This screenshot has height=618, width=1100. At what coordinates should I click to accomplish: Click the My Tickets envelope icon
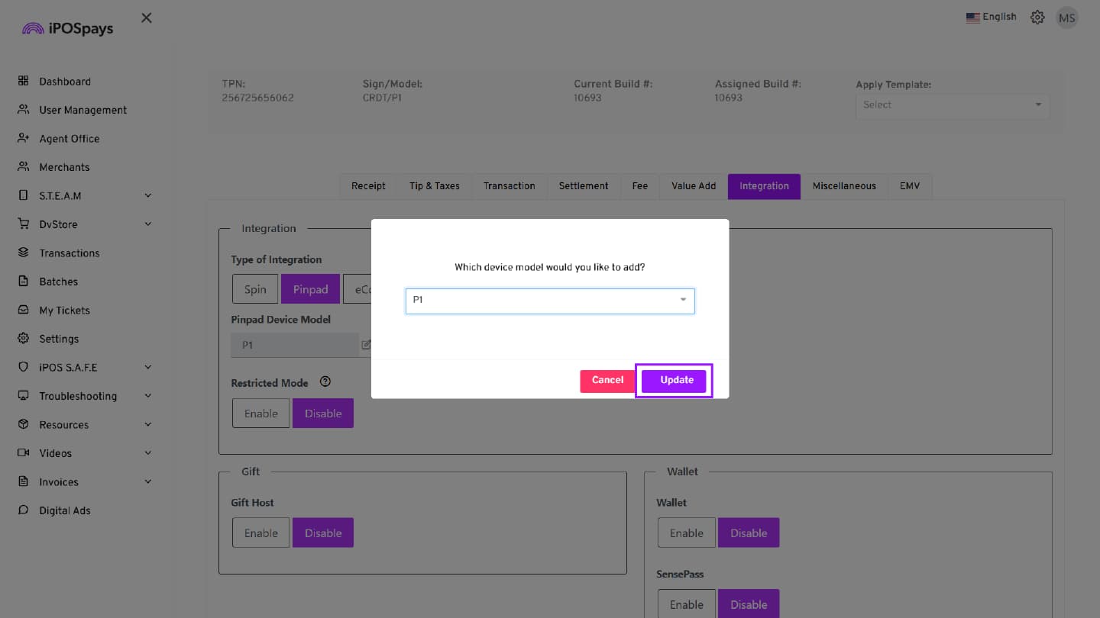pos(23,310)
